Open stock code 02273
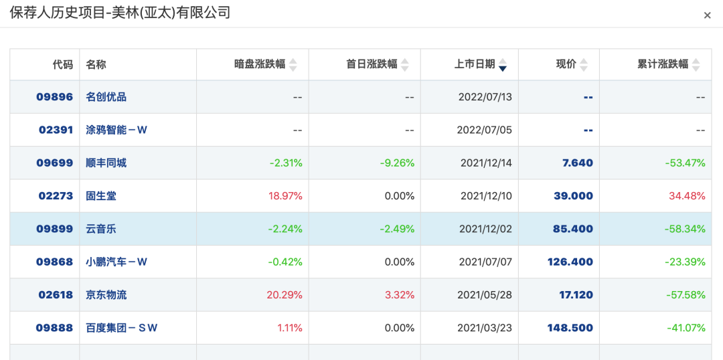The image size is (723, 360). (56, 196)
